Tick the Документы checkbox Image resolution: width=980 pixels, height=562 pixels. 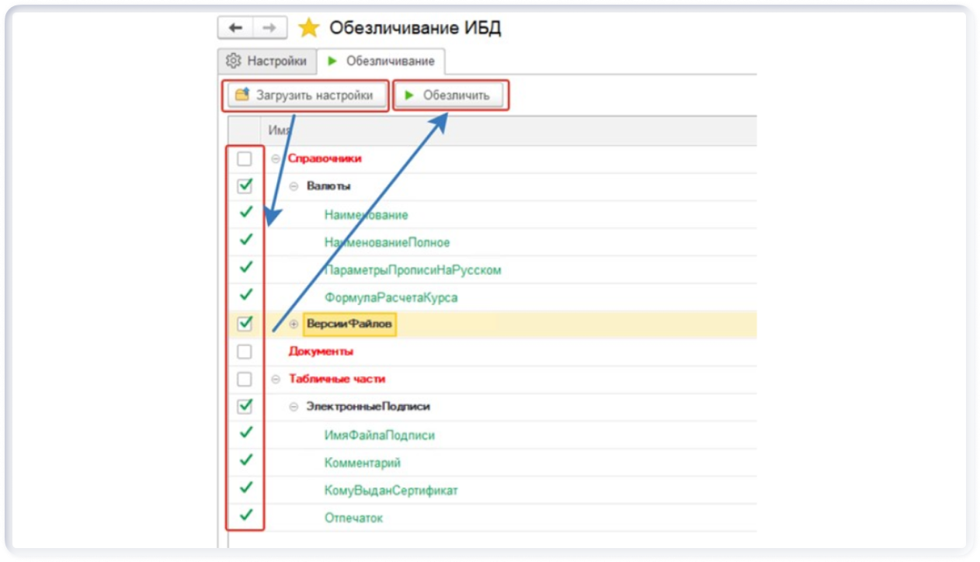(245, 352)
